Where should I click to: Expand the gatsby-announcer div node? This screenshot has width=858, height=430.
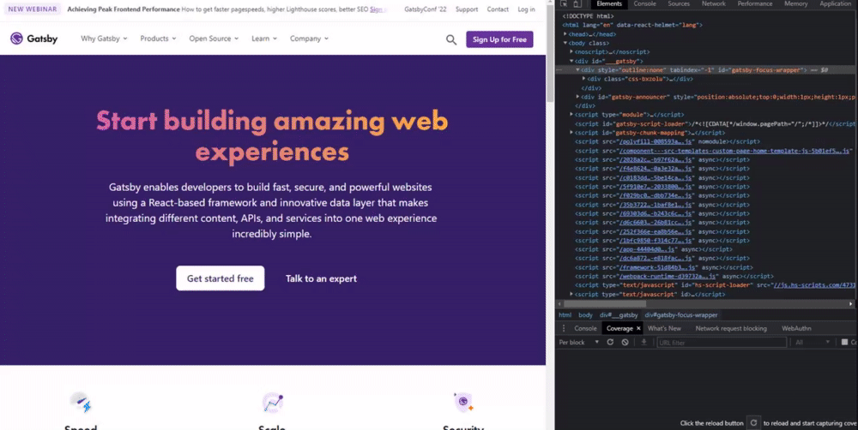577,97
